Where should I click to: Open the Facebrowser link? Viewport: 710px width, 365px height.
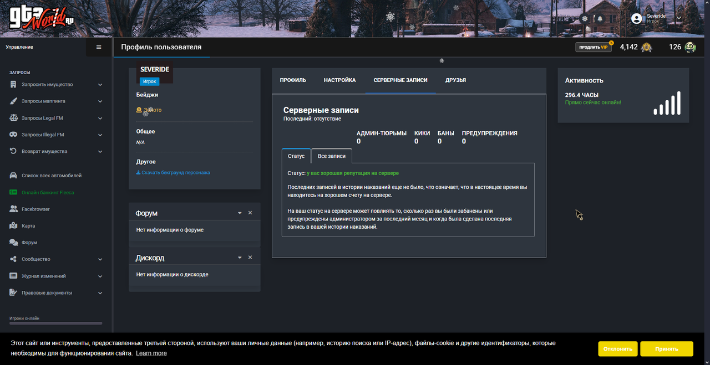[35, 209]
